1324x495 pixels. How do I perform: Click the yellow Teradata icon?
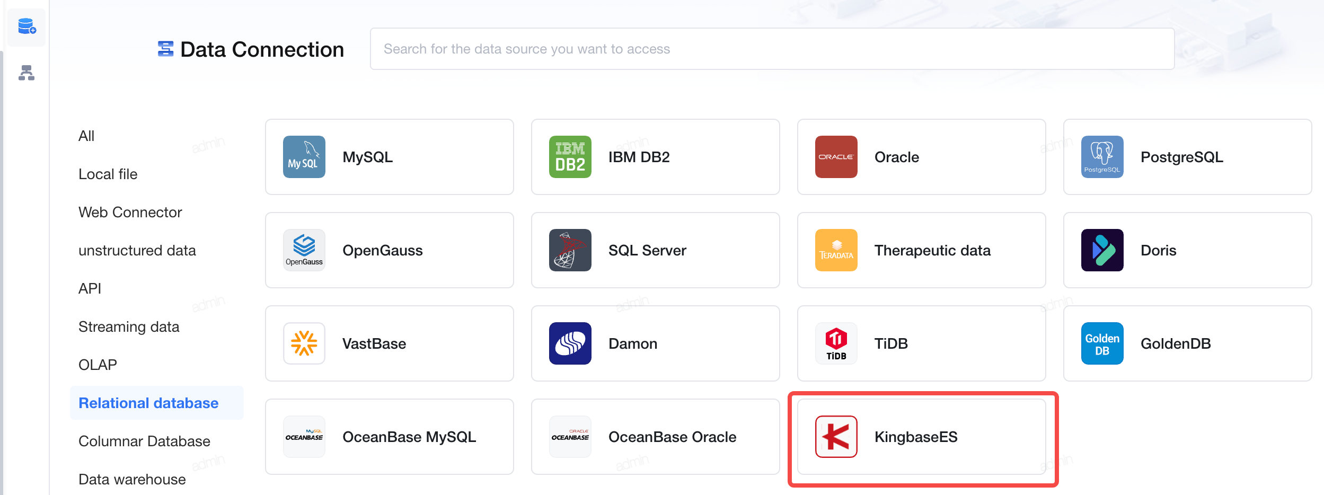coord(836,250)
